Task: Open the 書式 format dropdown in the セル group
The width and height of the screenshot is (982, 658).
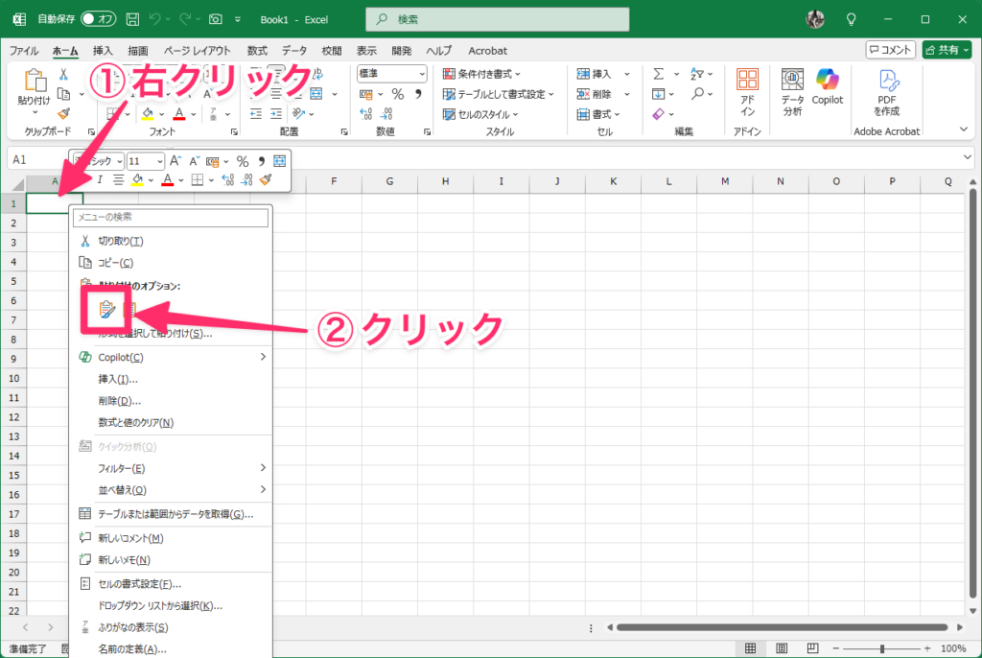Action: coord(598,114)
